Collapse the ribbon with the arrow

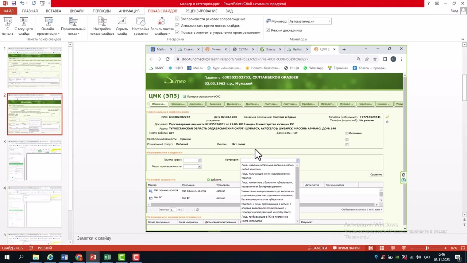(x=463, y=39)
